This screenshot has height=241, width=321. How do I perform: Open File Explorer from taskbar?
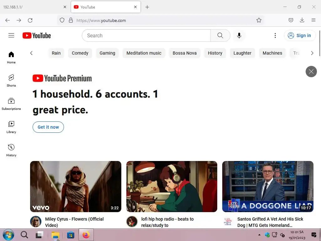click(x=55, y=235)
